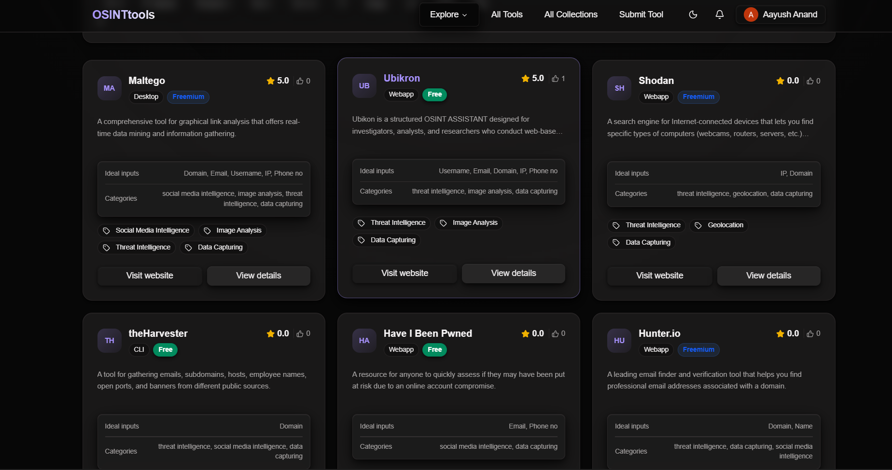Viewport: 892px width, 470px height.
Task: Select the Image Analysis tag on Ubikron
Action: tap(468, 222)
